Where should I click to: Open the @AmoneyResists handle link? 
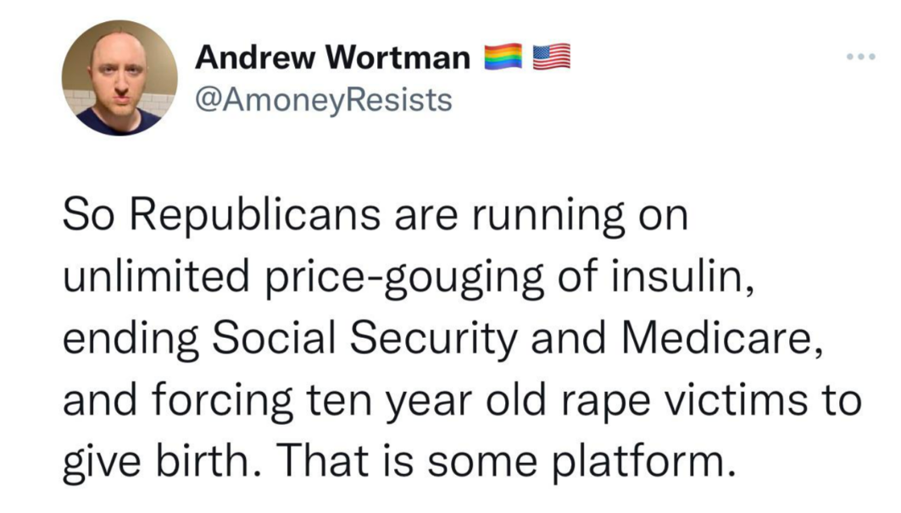point(324,100)
